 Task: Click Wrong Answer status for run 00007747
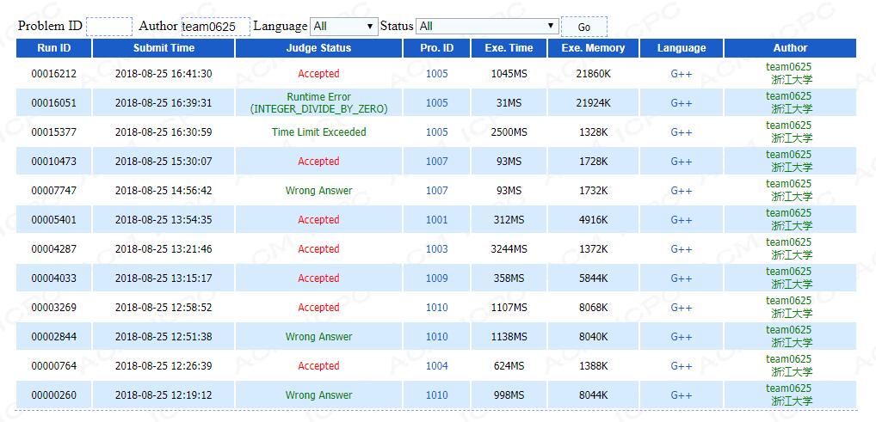318,191
